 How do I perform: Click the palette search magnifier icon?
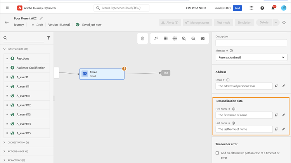tap(5, 38)
